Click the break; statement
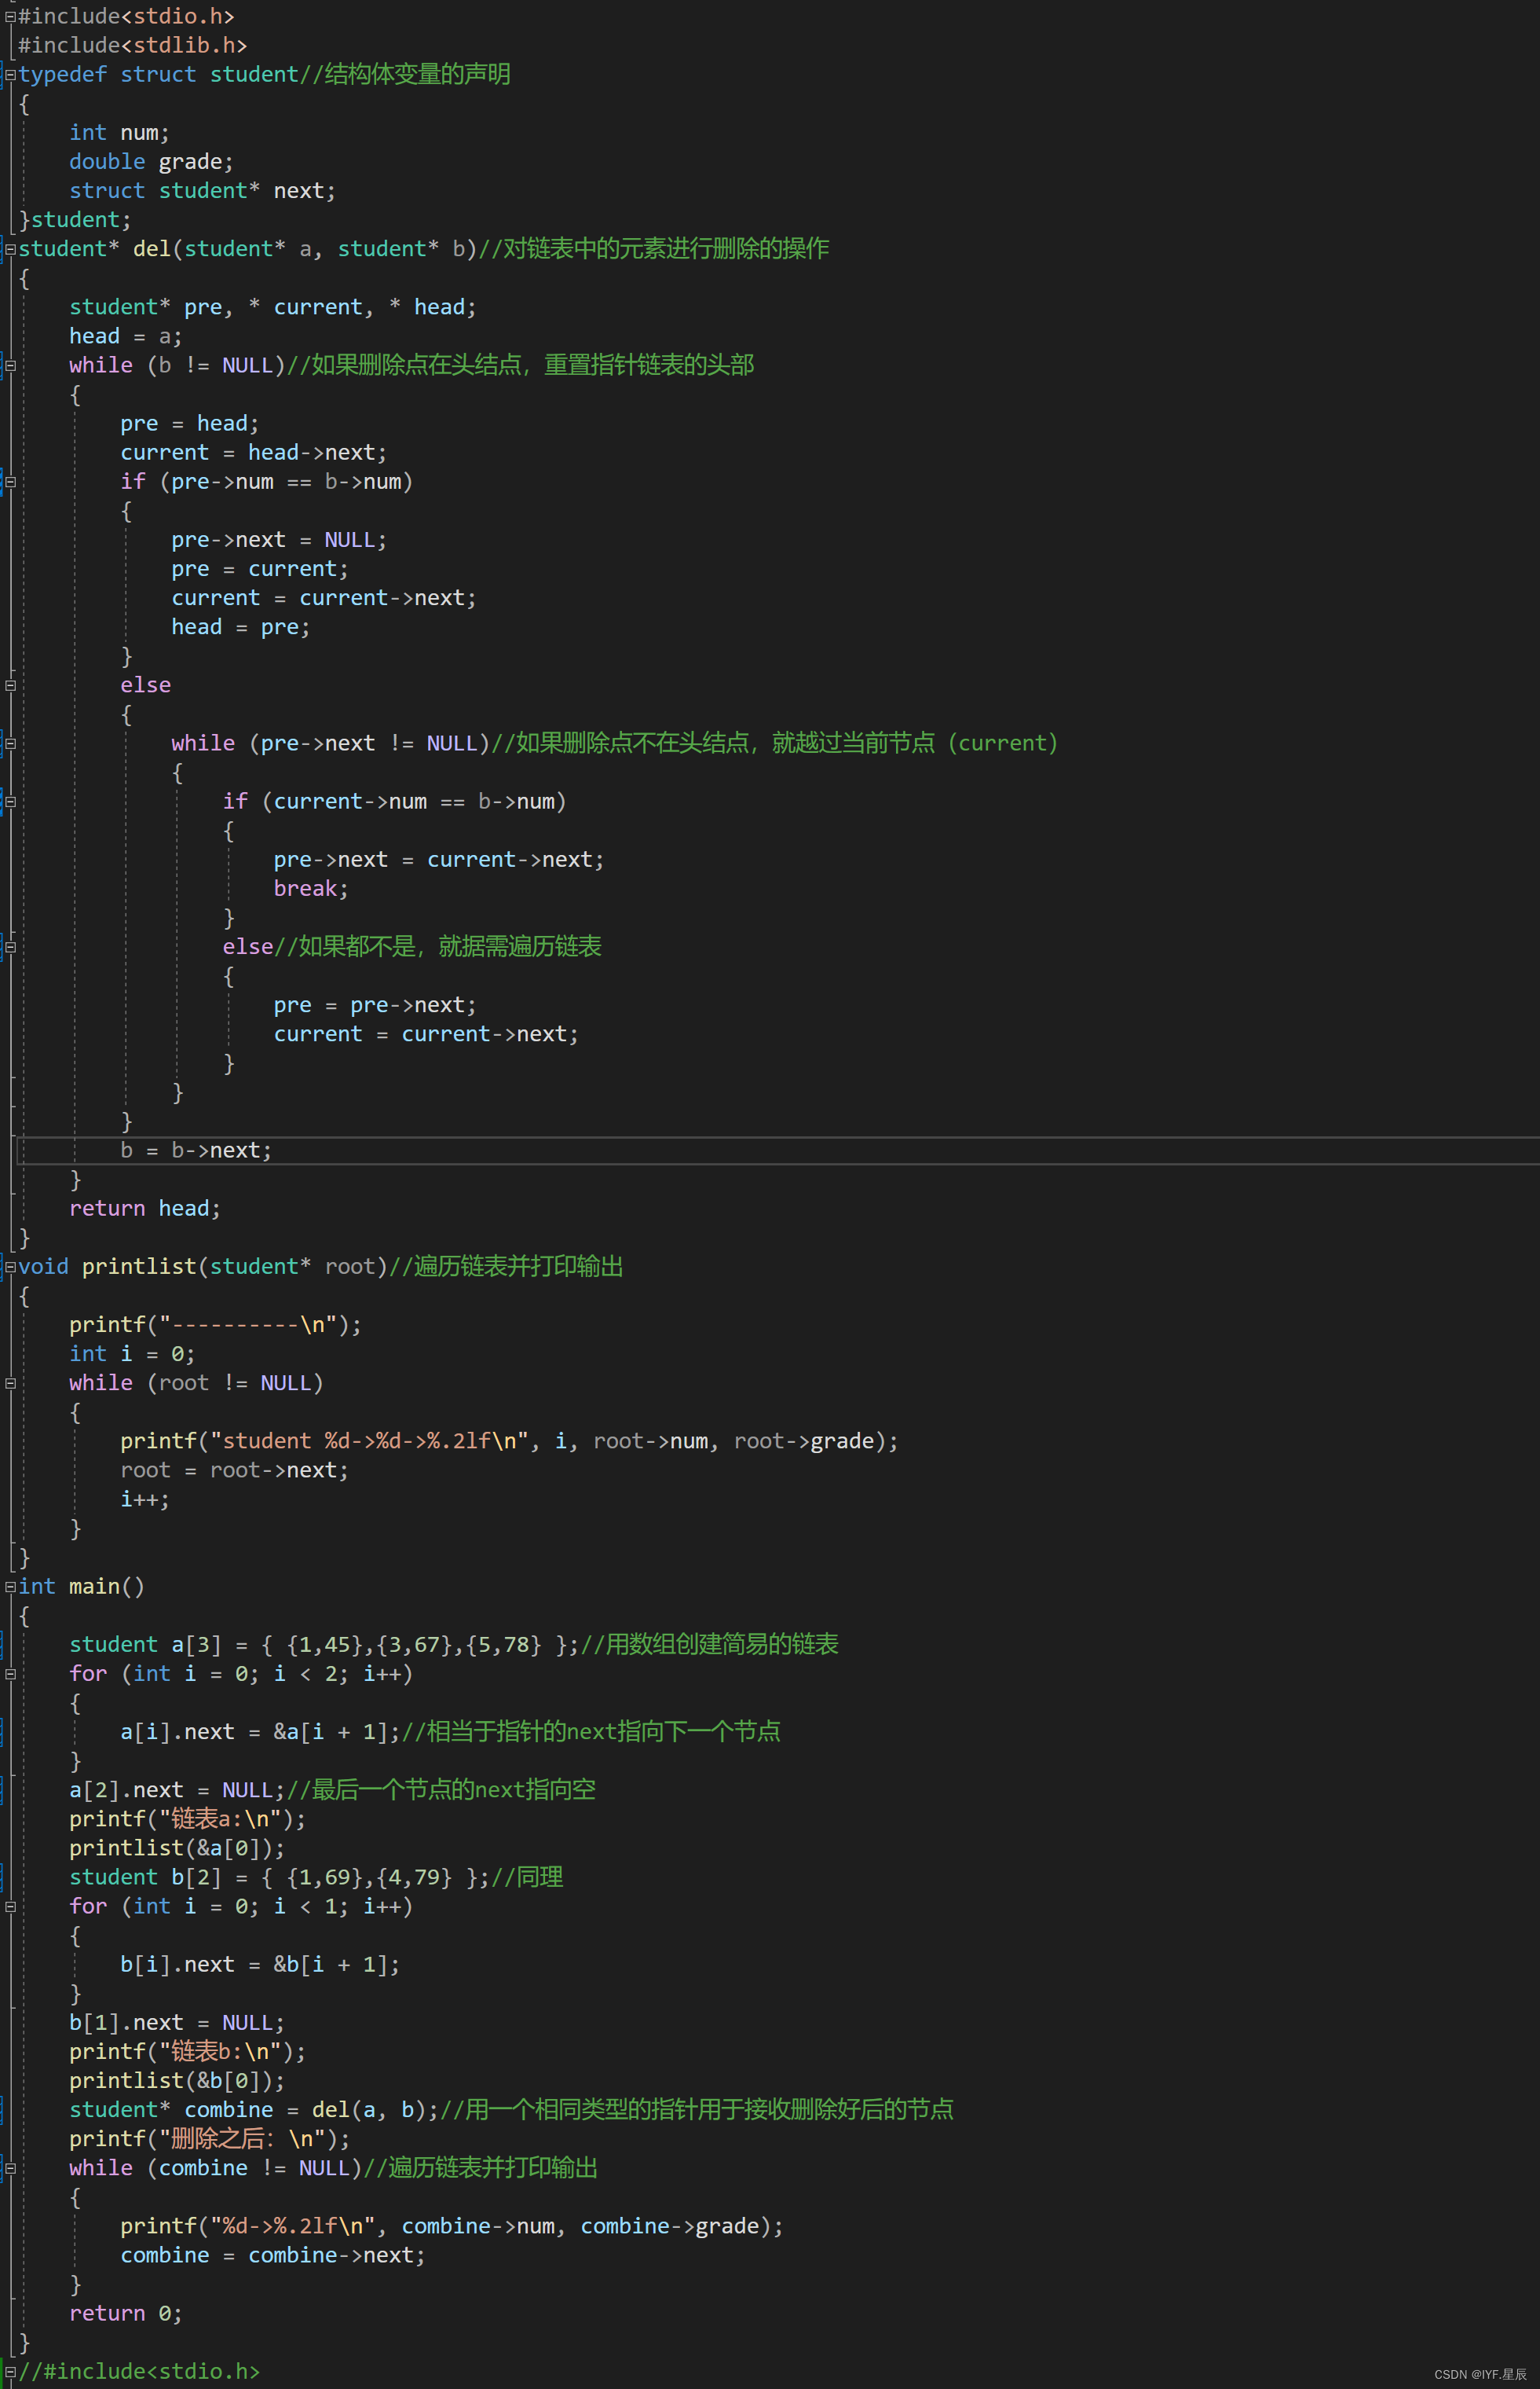Viewport: 1540px width, 2389px height. (310, 890)
